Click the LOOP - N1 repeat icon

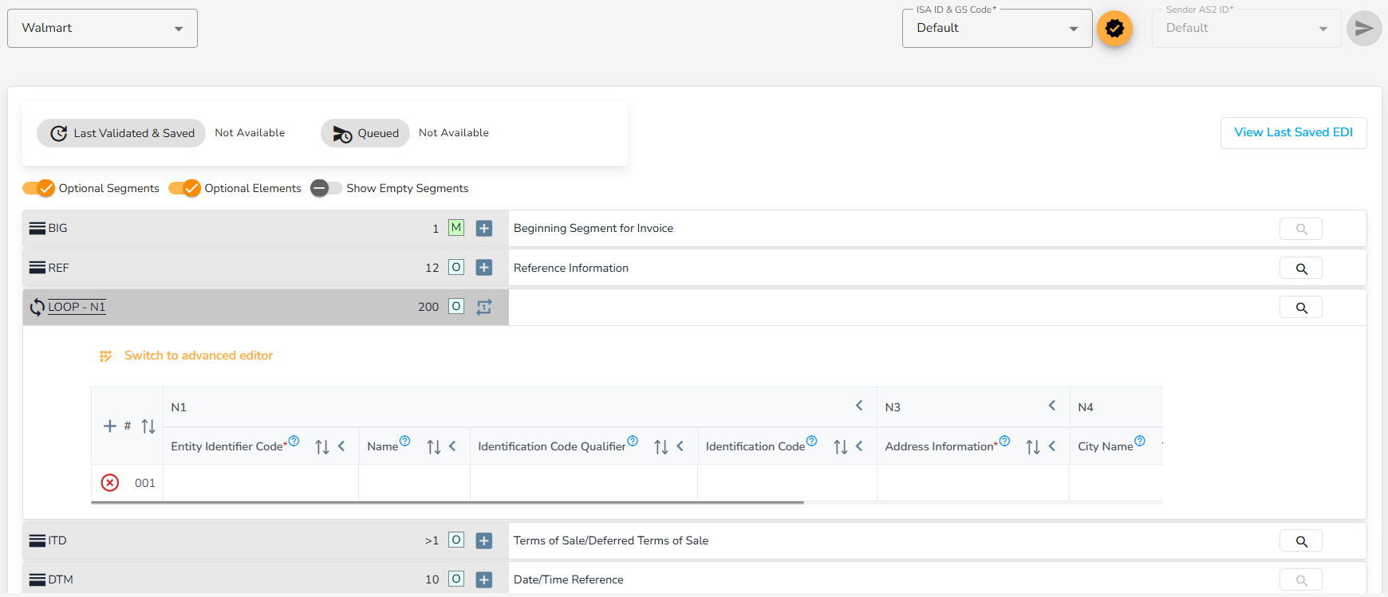[484, 307]
